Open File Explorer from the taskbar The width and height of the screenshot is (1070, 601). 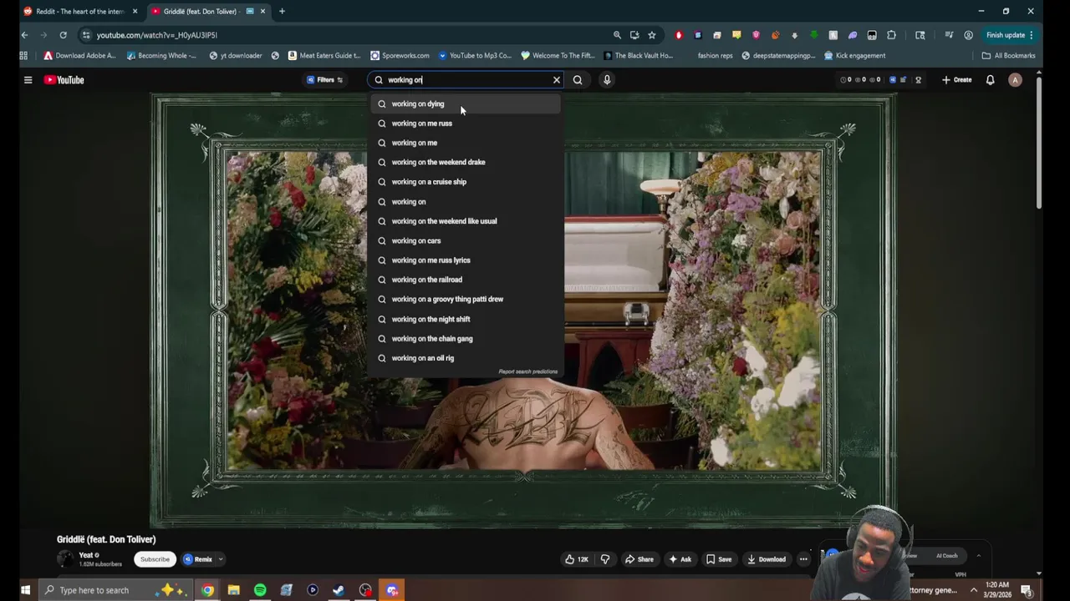click(x=234, y=590)
